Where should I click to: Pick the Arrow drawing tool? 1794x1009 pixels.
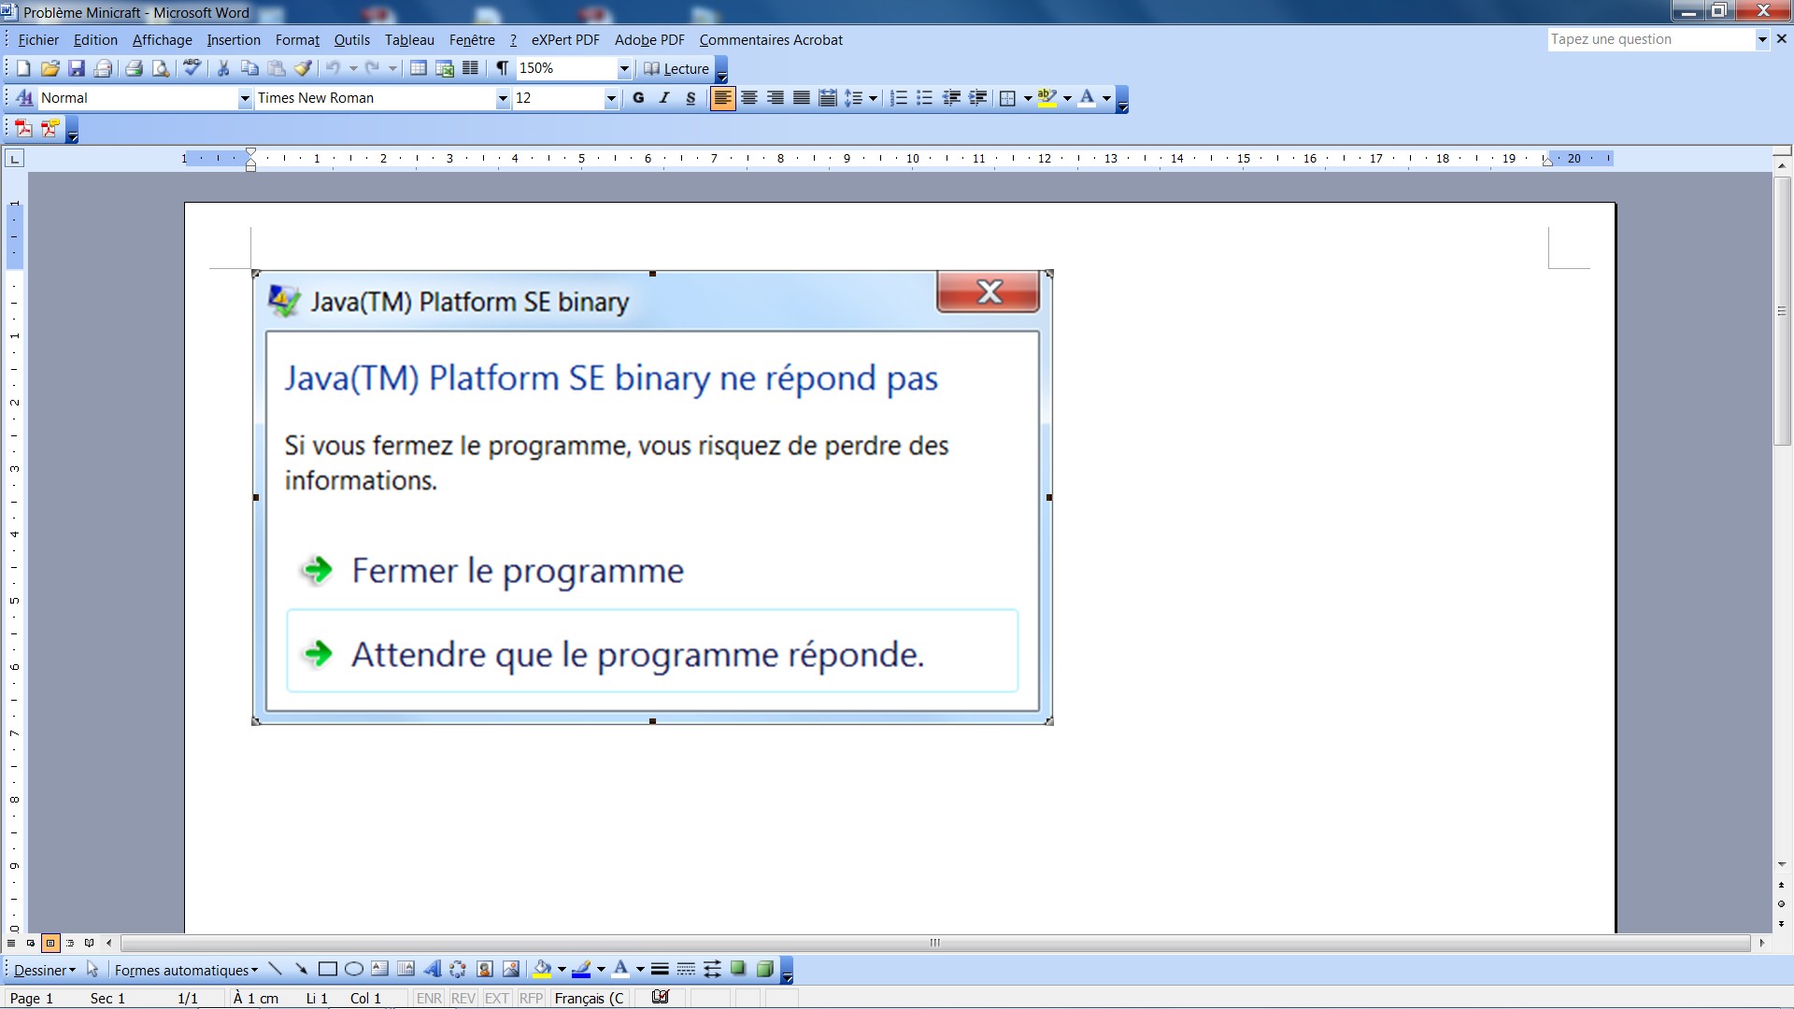point(301,970)
